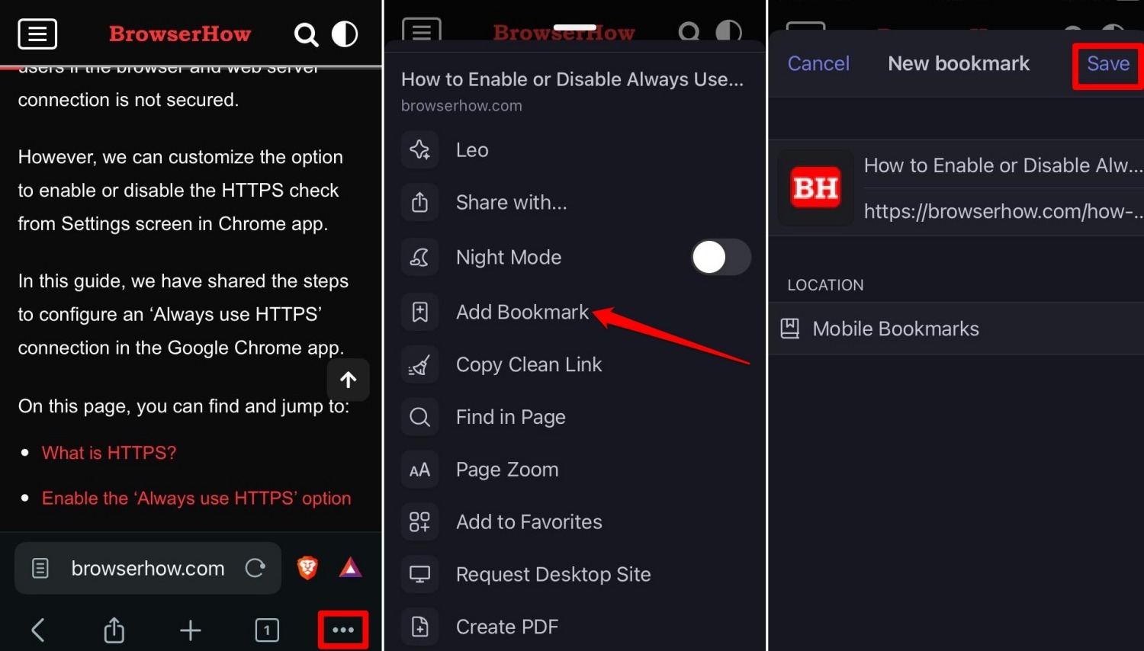
Task: Select Leo from the menu
Action: tap(576, 150)
